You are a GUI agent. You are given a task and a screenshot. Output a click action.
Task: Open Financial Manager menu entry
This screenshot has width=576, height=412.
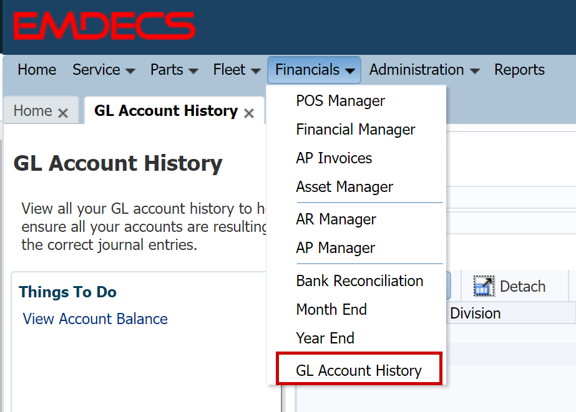pos(355,130)
